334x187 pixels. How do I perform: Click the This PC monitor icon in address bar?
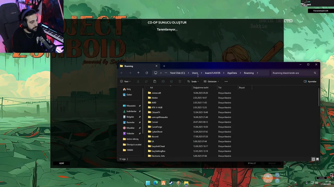point(156,73)
